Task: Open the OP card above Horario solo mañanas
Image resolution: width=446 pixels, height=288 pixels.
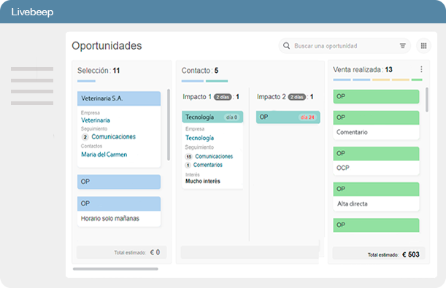Action: click(119, 203)
